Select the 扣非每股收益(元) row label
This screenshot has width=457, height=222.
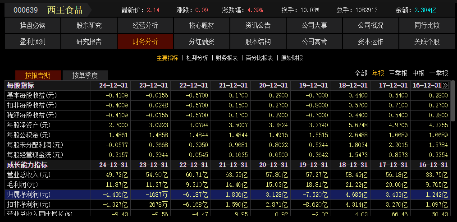coord(32,105)
